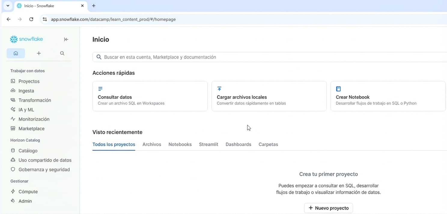This screenshot has width=447, height=214.
Task: Click the Catálogo database icon
Action: coord(13,150)
